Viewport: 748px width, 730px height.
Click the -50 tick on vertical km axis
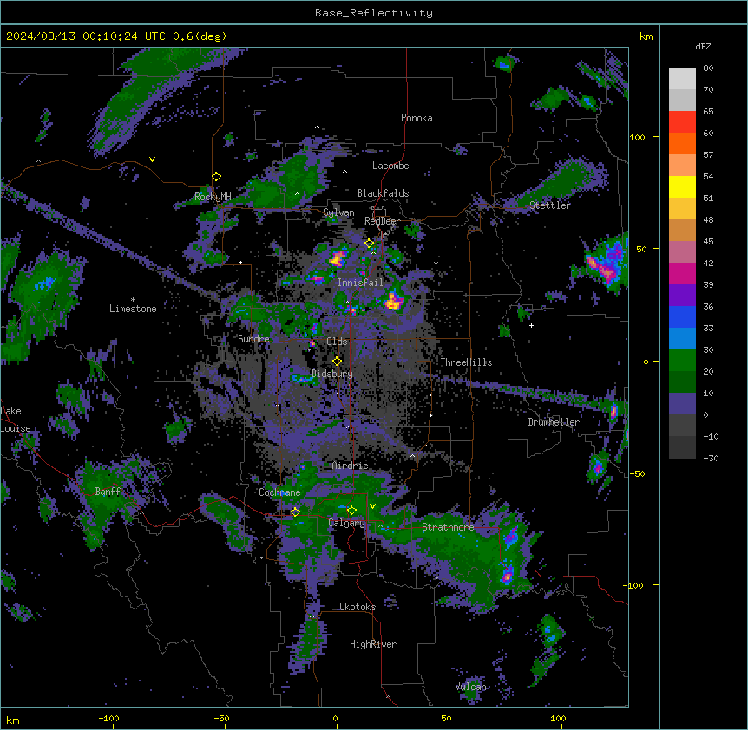pos(637,473)
